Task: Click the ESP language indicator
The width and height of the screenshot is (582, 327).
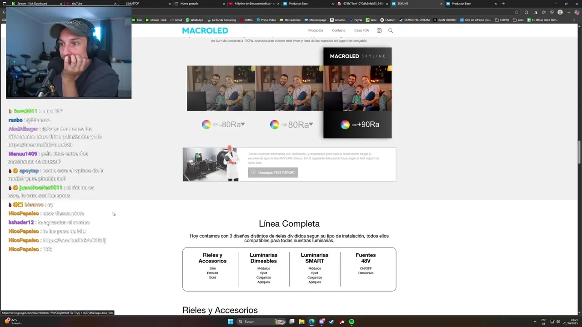Action: point(544,322)
